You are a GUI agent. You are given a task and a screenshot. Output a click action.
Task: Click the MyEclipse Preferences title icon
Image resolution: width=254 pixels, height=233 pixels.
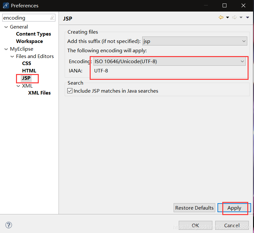6,5
